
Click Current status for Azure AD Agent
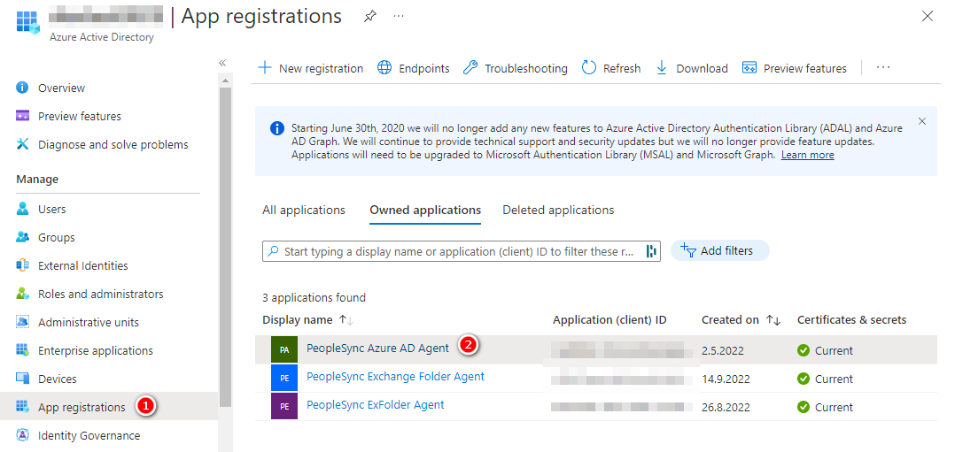(826, 351)
